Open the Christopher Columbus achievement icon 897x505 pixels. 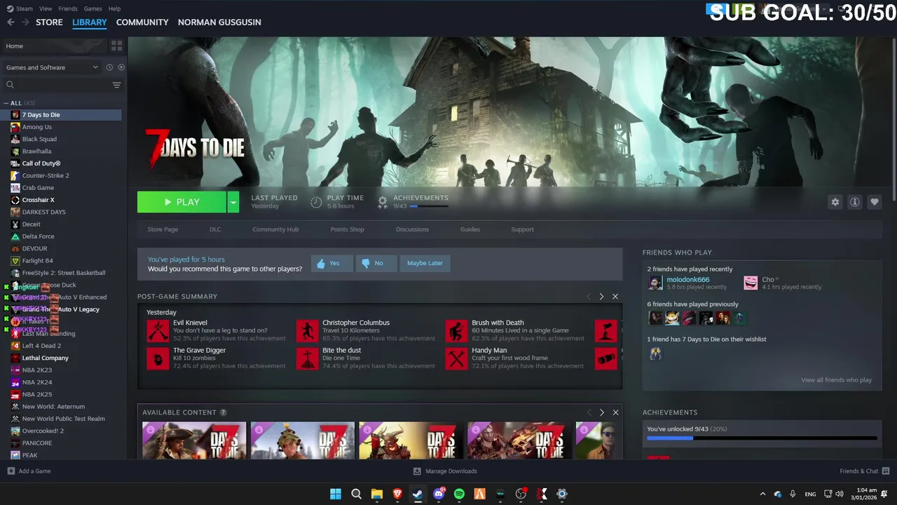point(307,331)
